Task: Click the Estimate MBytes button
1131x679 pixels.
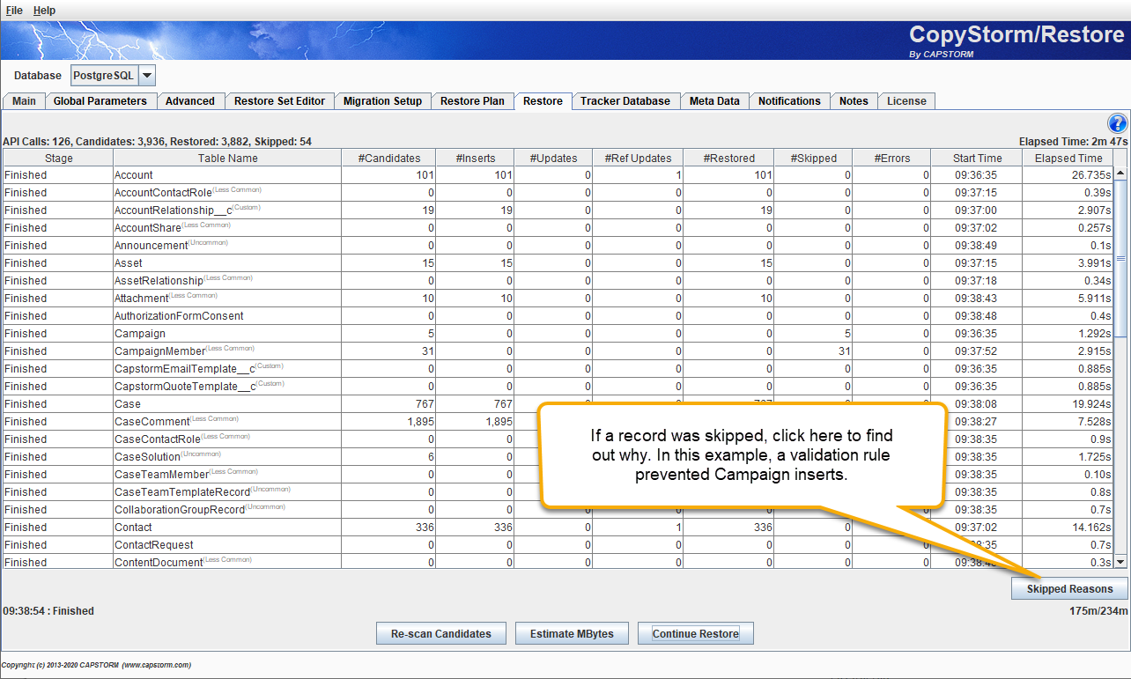Action: click(x=572, y=634)
